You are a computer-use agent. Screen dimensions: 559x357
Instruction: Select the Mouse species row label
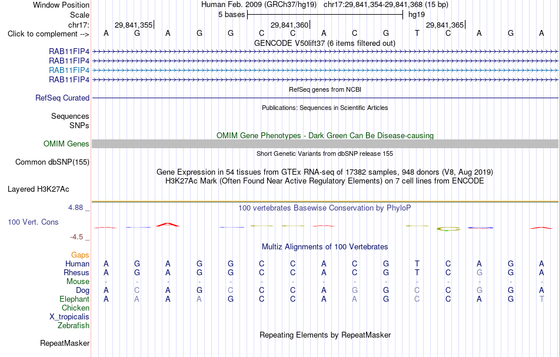(78, 282)
